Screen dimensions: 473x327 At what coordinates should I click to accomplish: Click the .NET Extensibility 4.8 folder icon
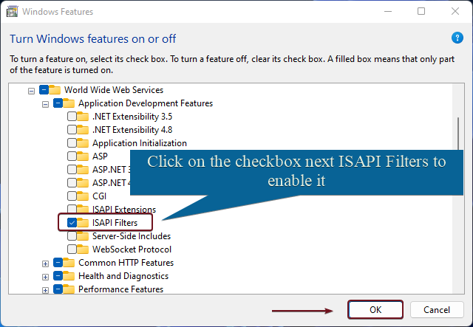click(x=83, y=130)
